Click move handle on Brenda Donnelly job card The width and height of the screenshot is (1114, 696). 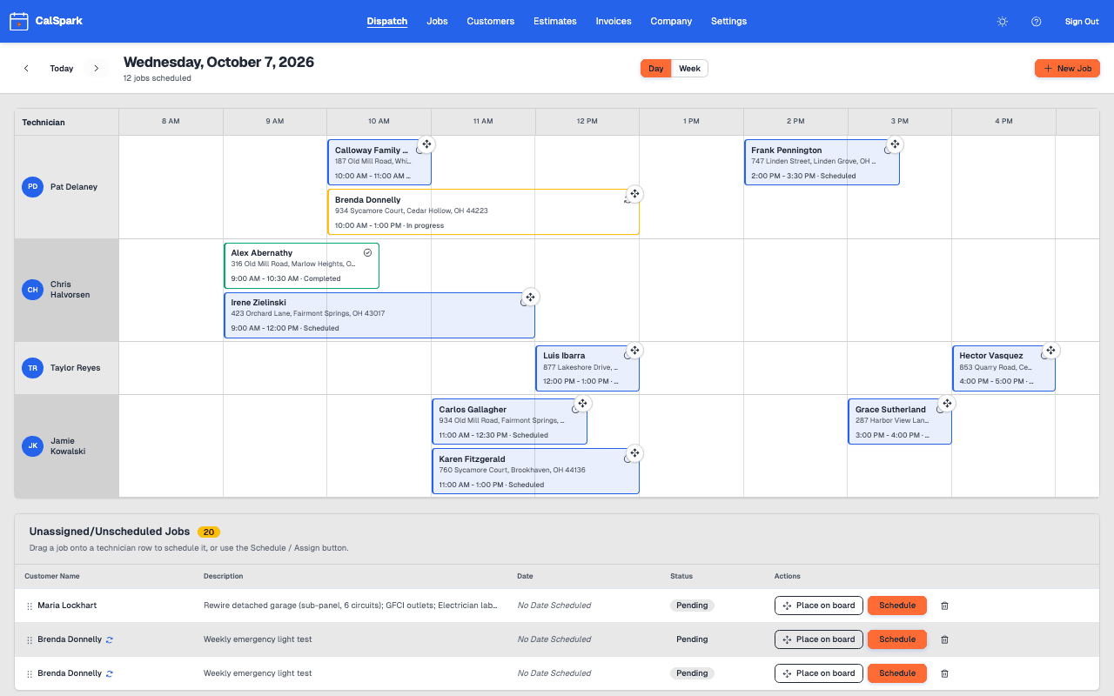tap(634, 193)
